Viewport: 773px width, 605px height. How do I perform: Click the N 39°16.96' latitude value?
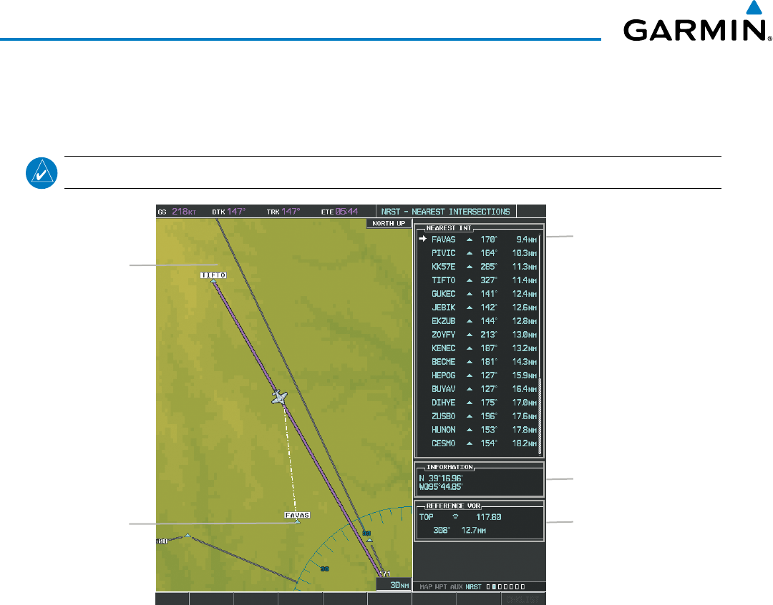(441, 478)
